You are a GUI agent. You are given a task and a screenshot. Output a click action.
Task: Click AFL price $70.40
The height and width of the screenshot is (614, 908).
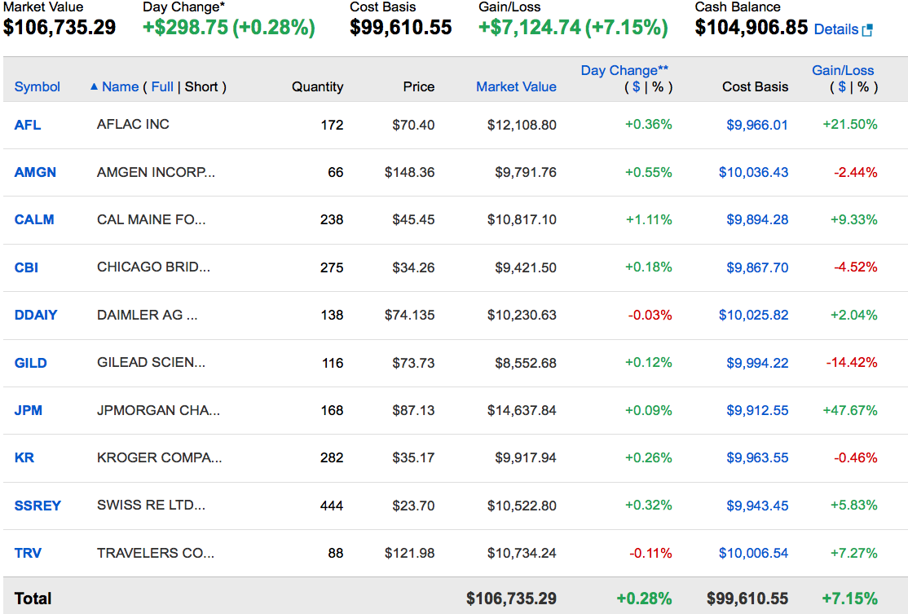(413, 125)
